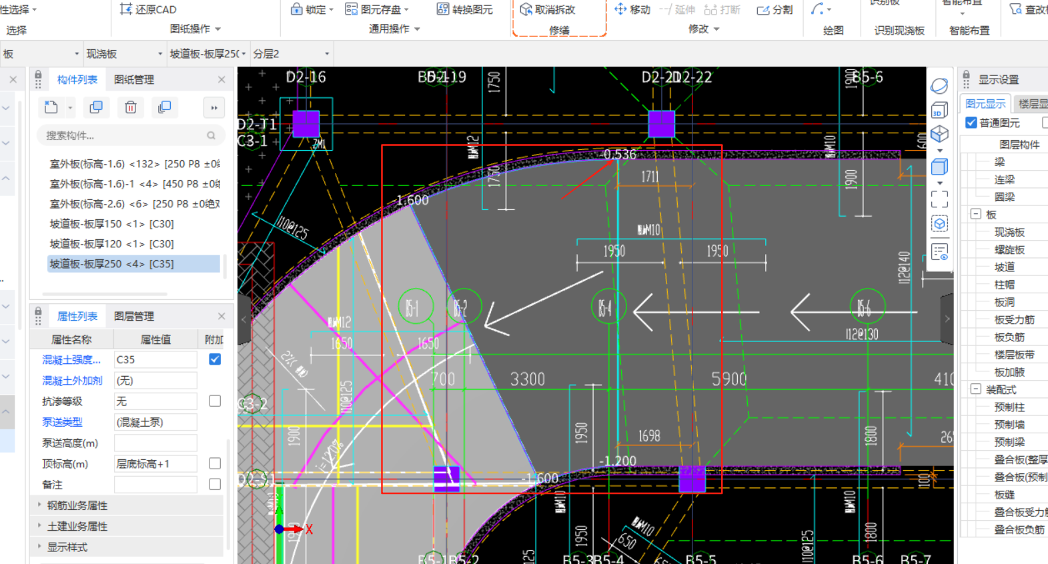Collapse the 装配式 tree node
Viewport: 1048px width, 564px height.
(975, 389)
